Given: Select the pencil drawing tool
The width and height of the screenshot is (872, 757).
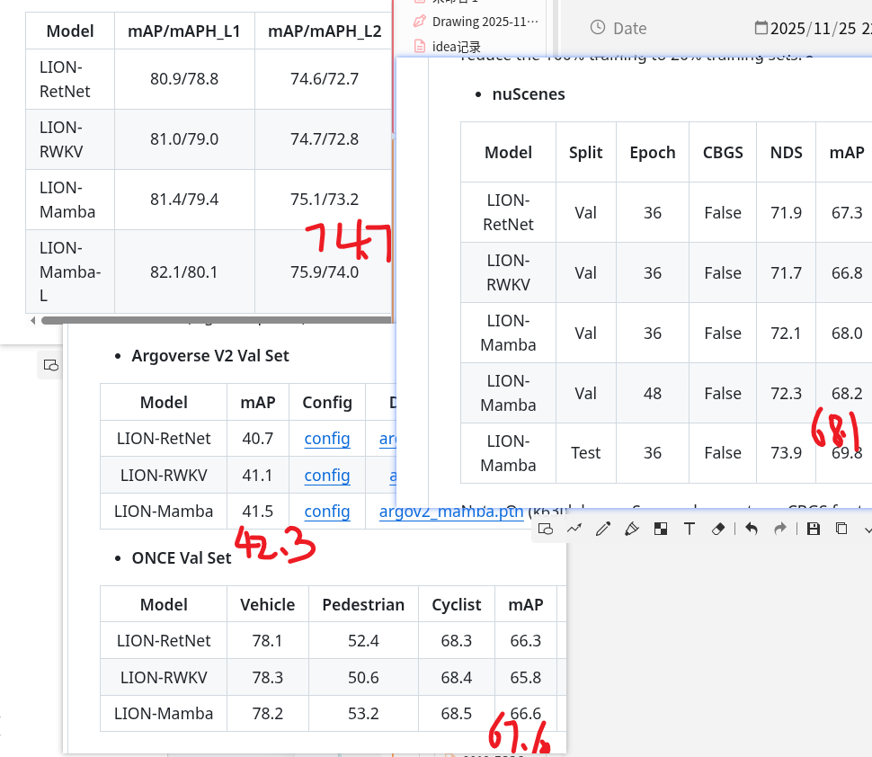Looking at the screenshot, I should (x=603, y=529).
